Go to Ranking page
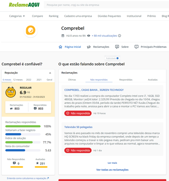 [x=54, y=16]
